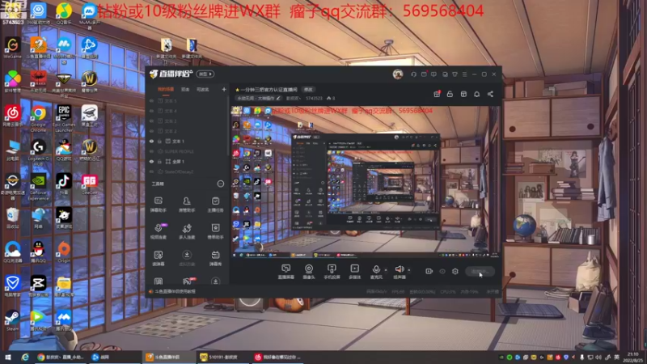Open the mobile screen cast (手机投屏) tool
Image resolution: width=647 pixels, height=364 pixels.
coord(332,272)
